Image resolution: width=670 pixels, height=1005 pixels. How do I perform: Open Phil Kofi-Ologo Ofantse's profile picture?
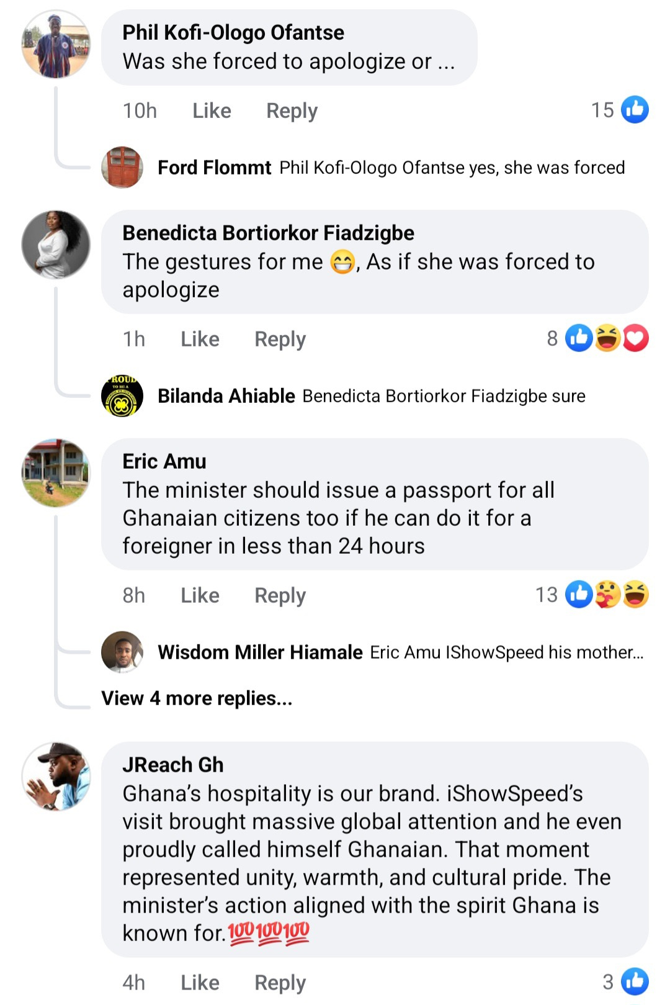pos(56,45)
